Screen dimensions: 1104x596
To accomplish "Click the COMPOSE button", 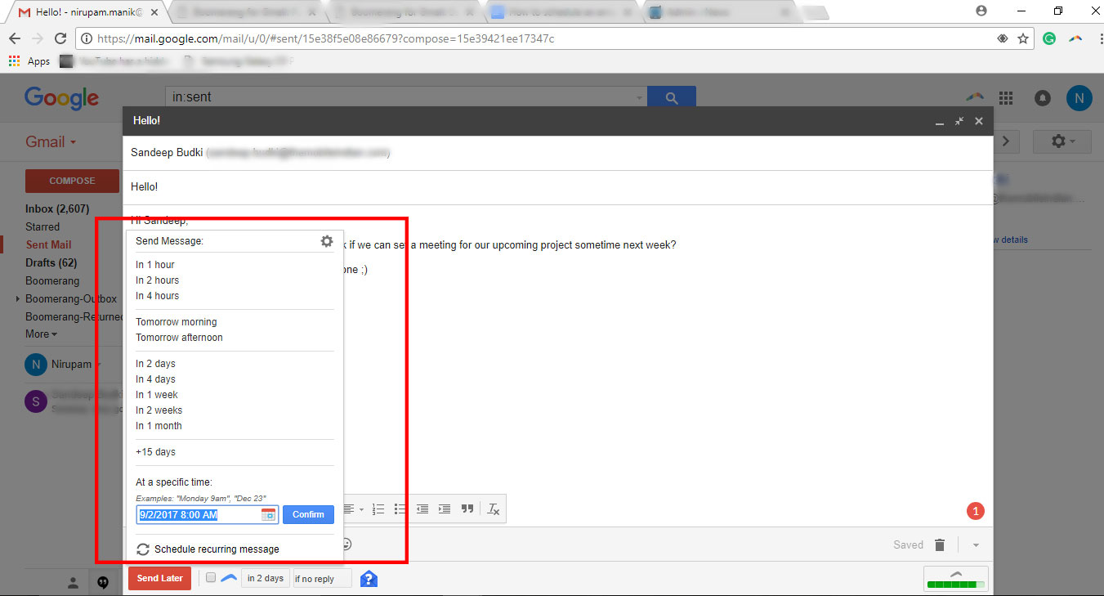I will [x=72, y=181].
